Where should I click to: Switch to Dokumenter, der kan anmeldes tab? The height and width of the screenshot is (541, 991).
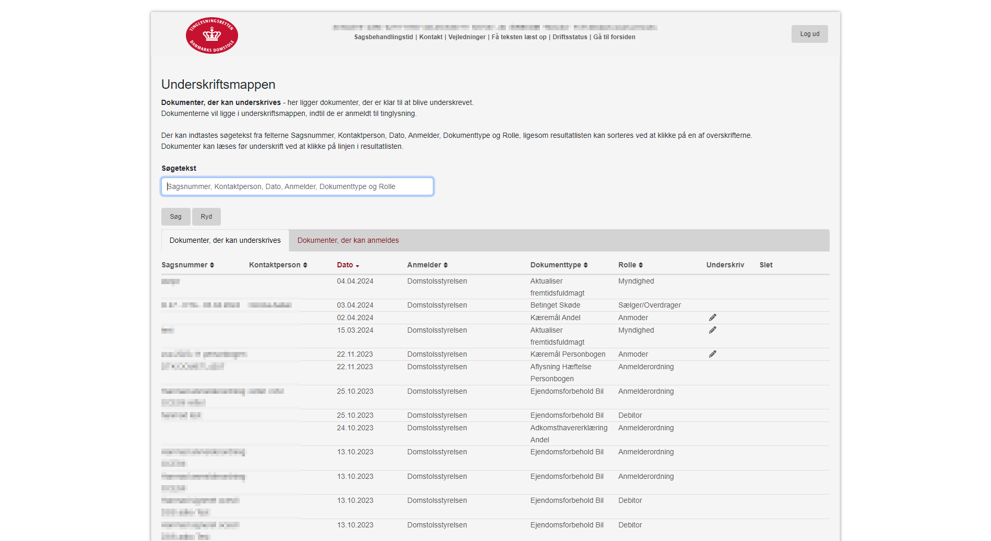coord(348,240)
